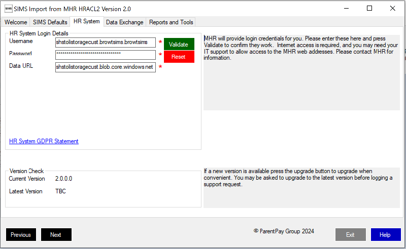Viewport: 406px width, 249px height.
Task: Click inside the Data URL field
Action: [x=106, y=67]
